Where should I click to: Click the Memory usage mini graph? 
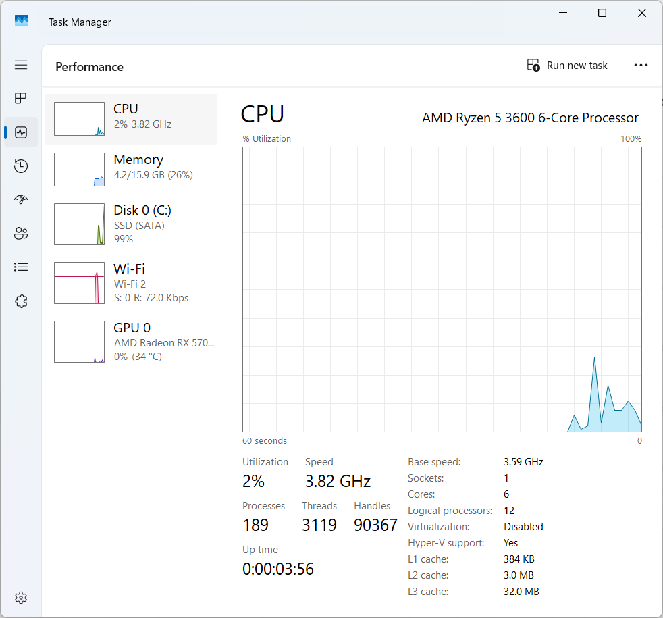tap(79, 170)
